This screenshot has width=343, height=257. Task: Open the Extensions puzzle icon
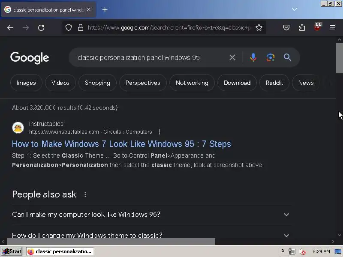tap(302, 27)
